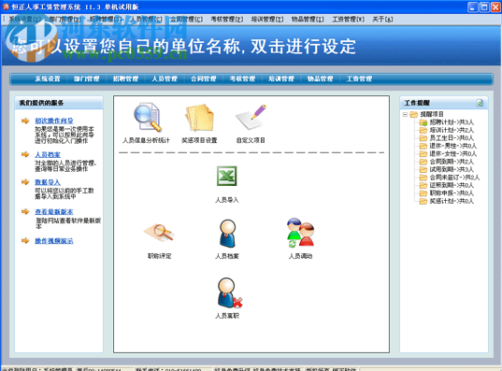
Task: Open 数据导入 link
Action: [48, 182]
